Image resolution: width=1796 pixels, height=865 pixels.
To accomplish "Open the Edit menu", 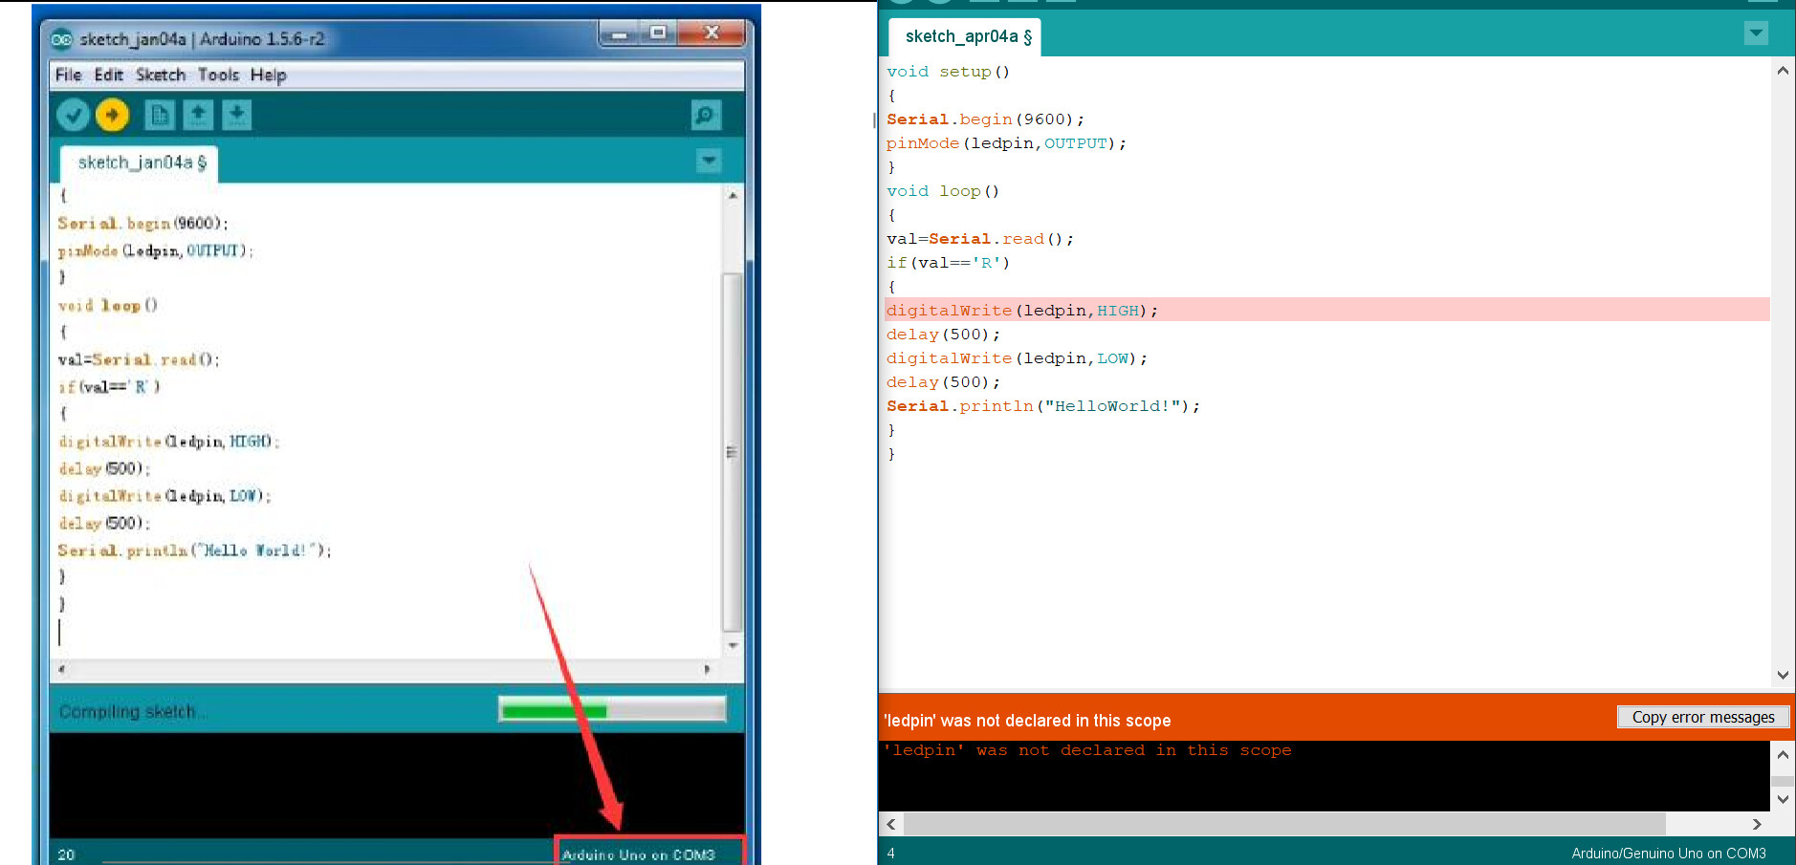I will 108,75.
